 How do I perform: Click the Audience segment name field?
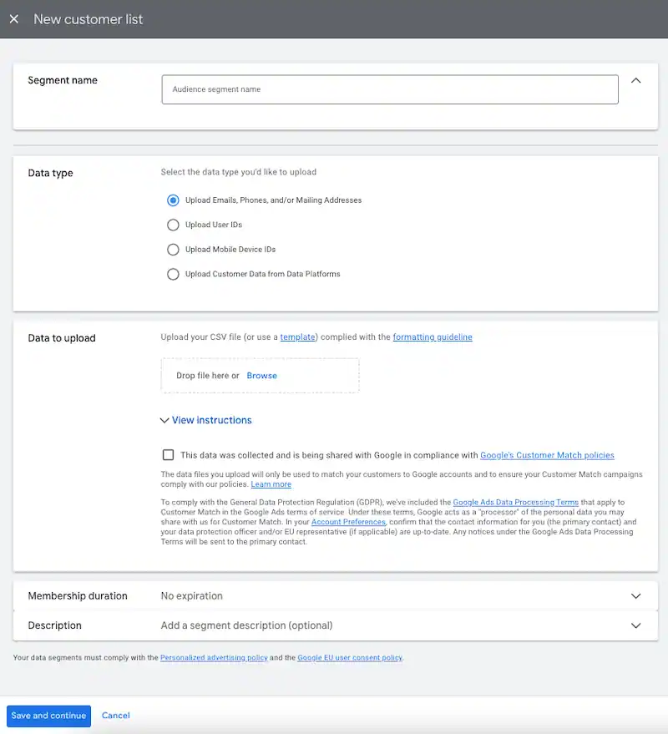[389, 89]
